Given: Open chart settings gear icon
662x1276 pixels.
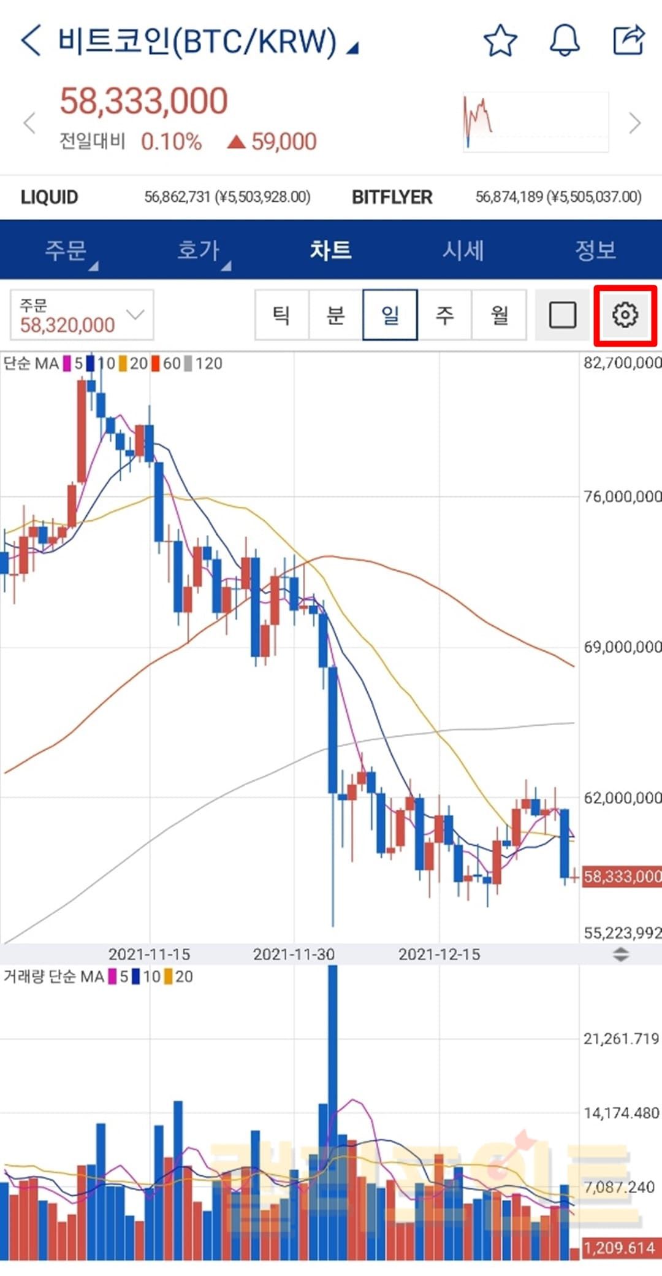Looking at the screenshot, I should coord(625,315).
